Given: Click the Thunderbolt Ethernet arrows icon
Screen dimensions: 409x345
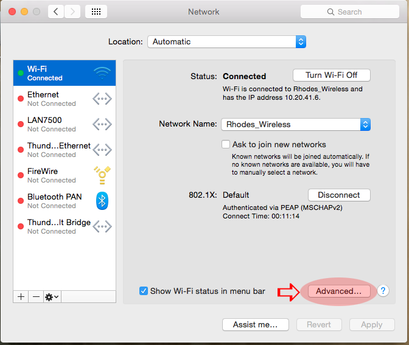Looking at the screenshot, I should (102, 150).
